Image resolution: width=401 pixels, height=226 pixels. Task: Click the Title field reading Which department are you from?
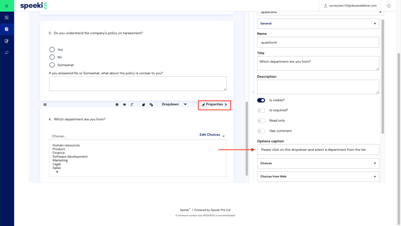point(318,63)
